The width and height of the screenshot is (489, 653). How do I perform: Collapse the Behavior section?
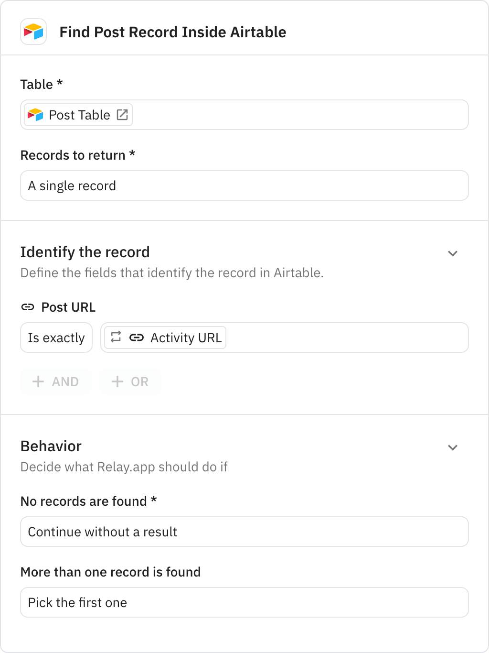453,447
